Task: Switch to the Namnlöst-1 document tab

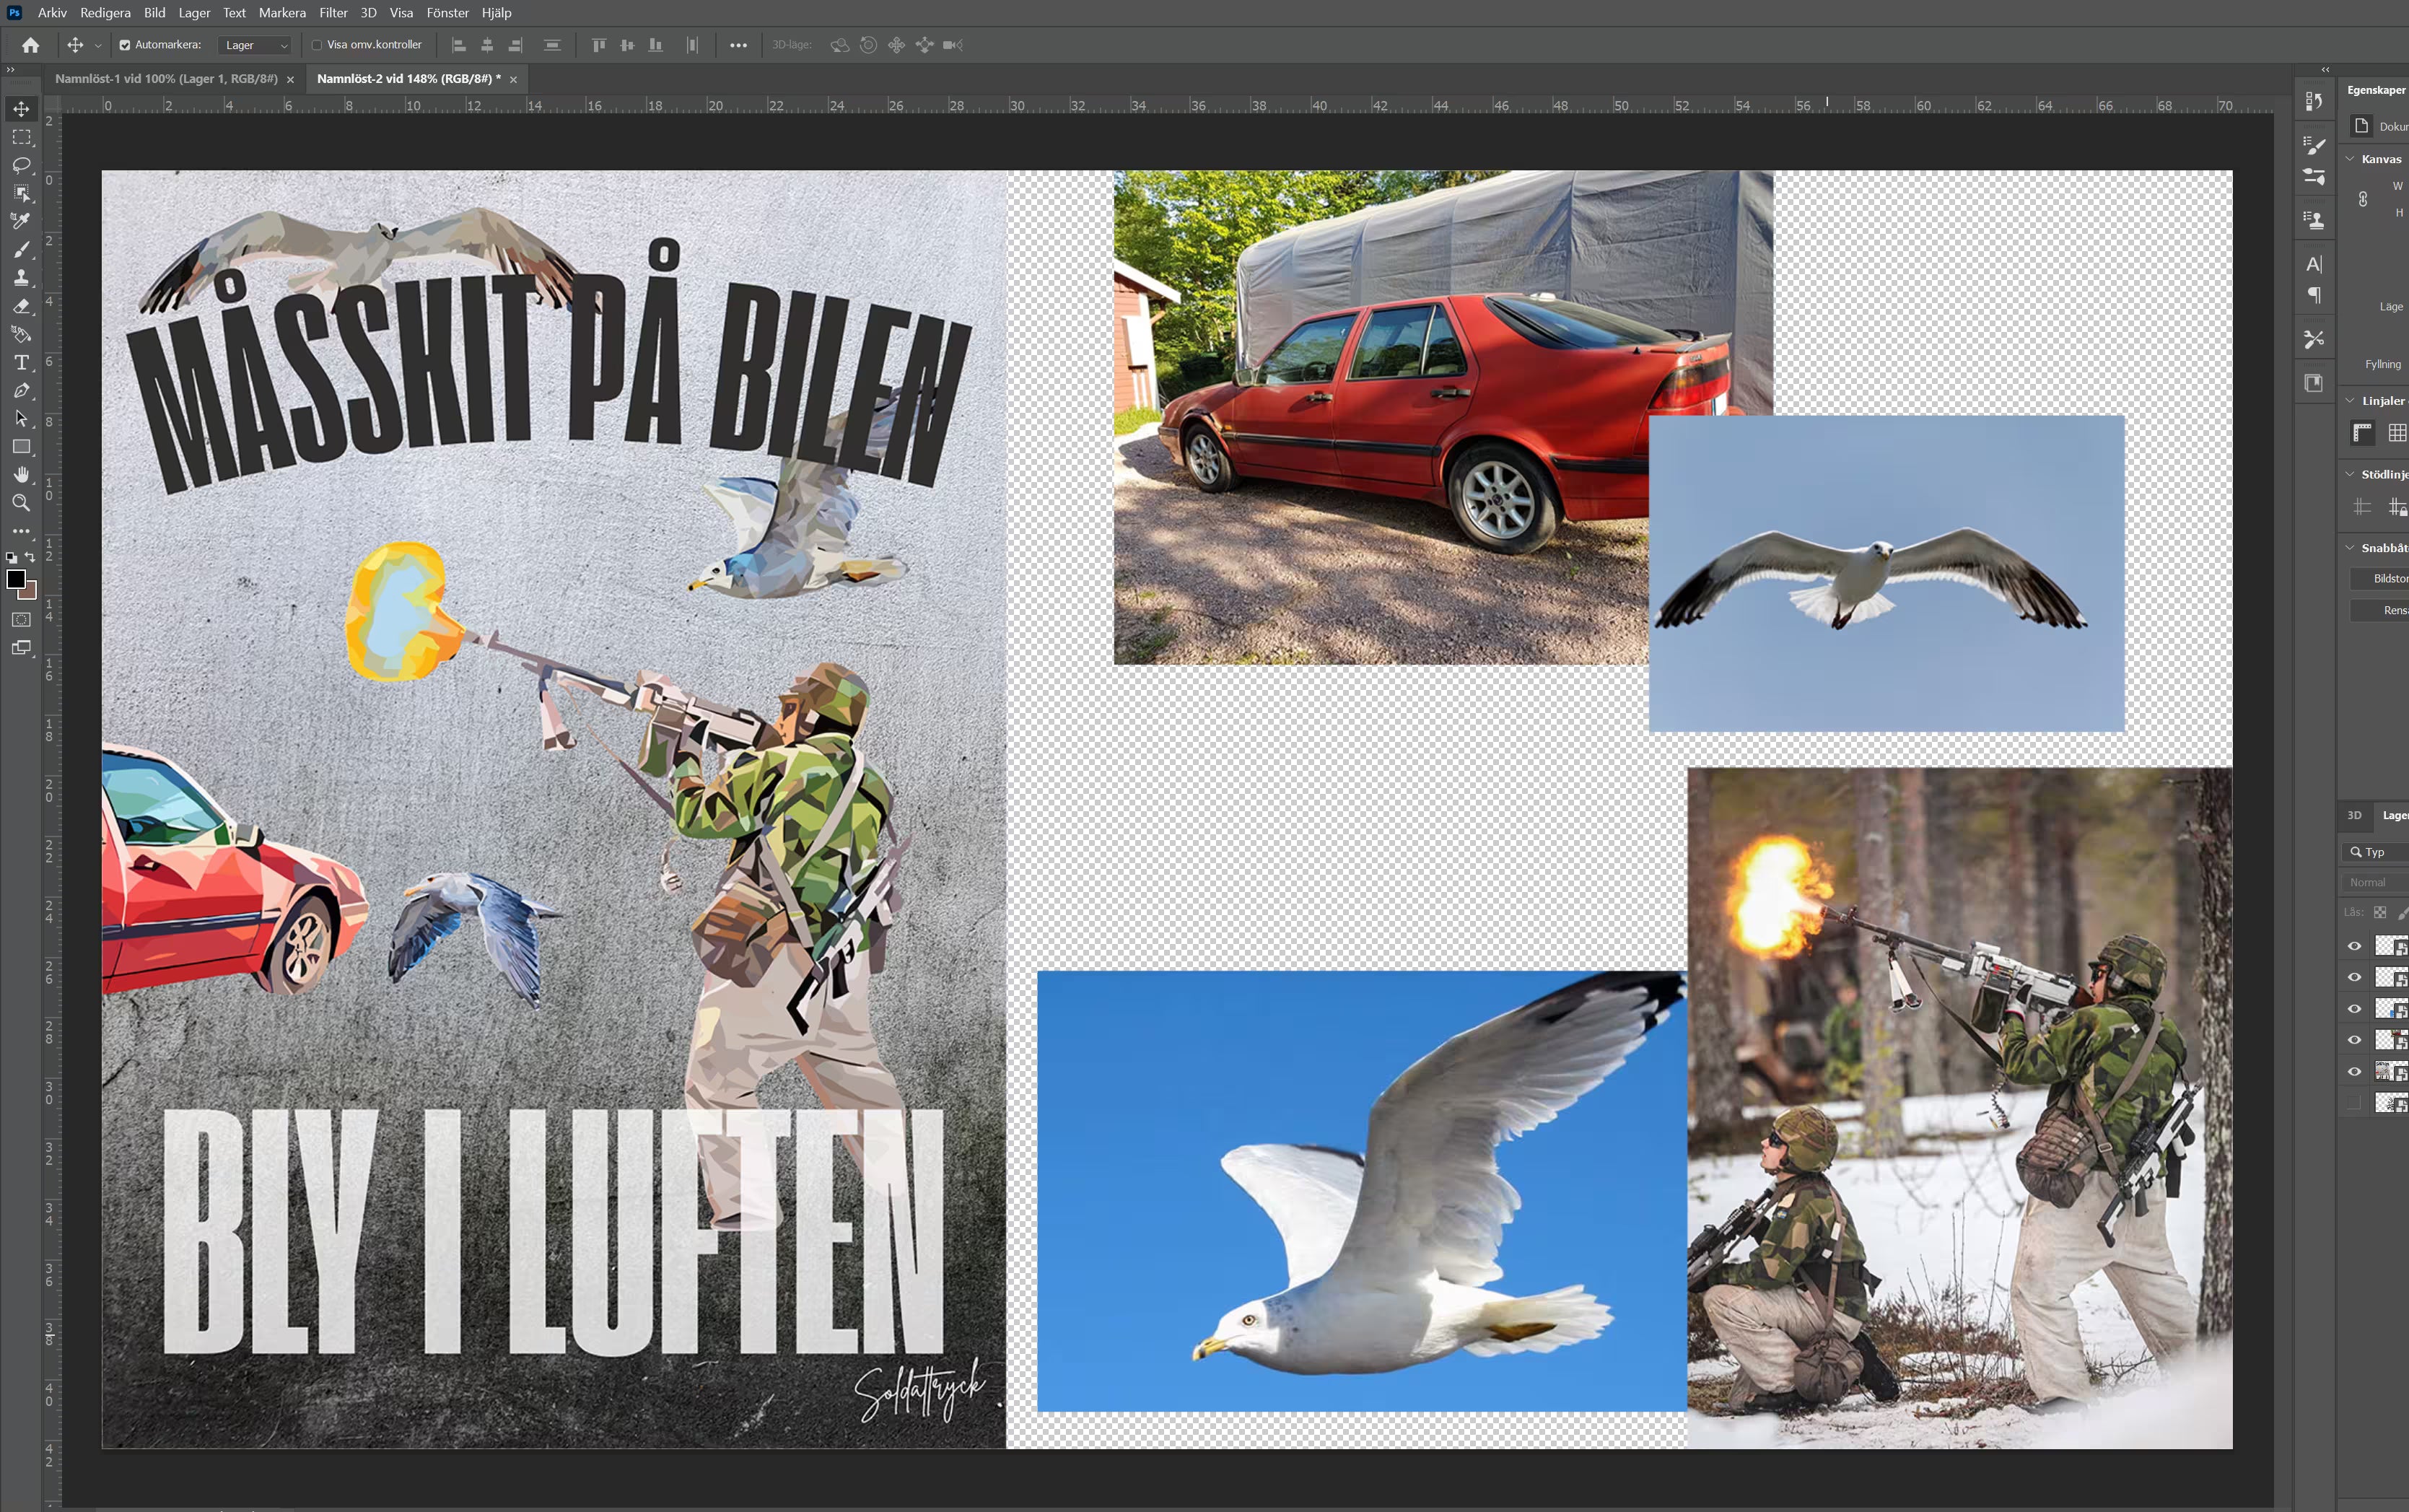Action: click(166, 79)
